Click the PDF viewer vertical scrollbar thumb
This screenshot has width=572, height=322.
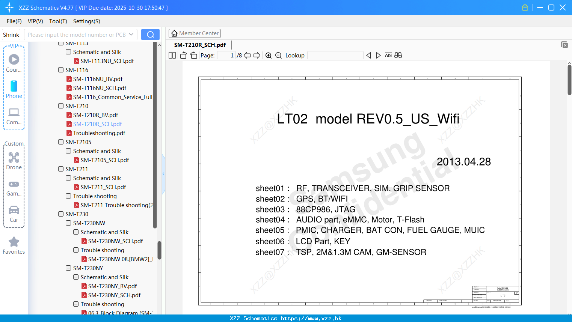(569, 80)
